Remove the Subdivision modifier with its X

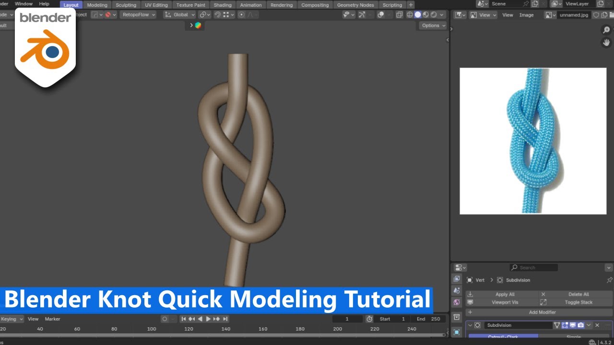(597, 325)
